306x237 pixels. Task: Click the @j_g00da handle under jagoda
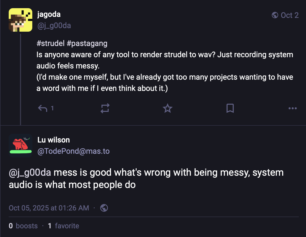[x=54, y=26]
